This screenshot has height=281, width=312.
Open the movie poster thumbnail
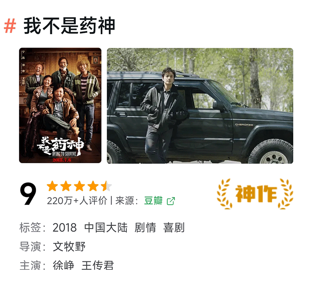[x=60, y=106]
